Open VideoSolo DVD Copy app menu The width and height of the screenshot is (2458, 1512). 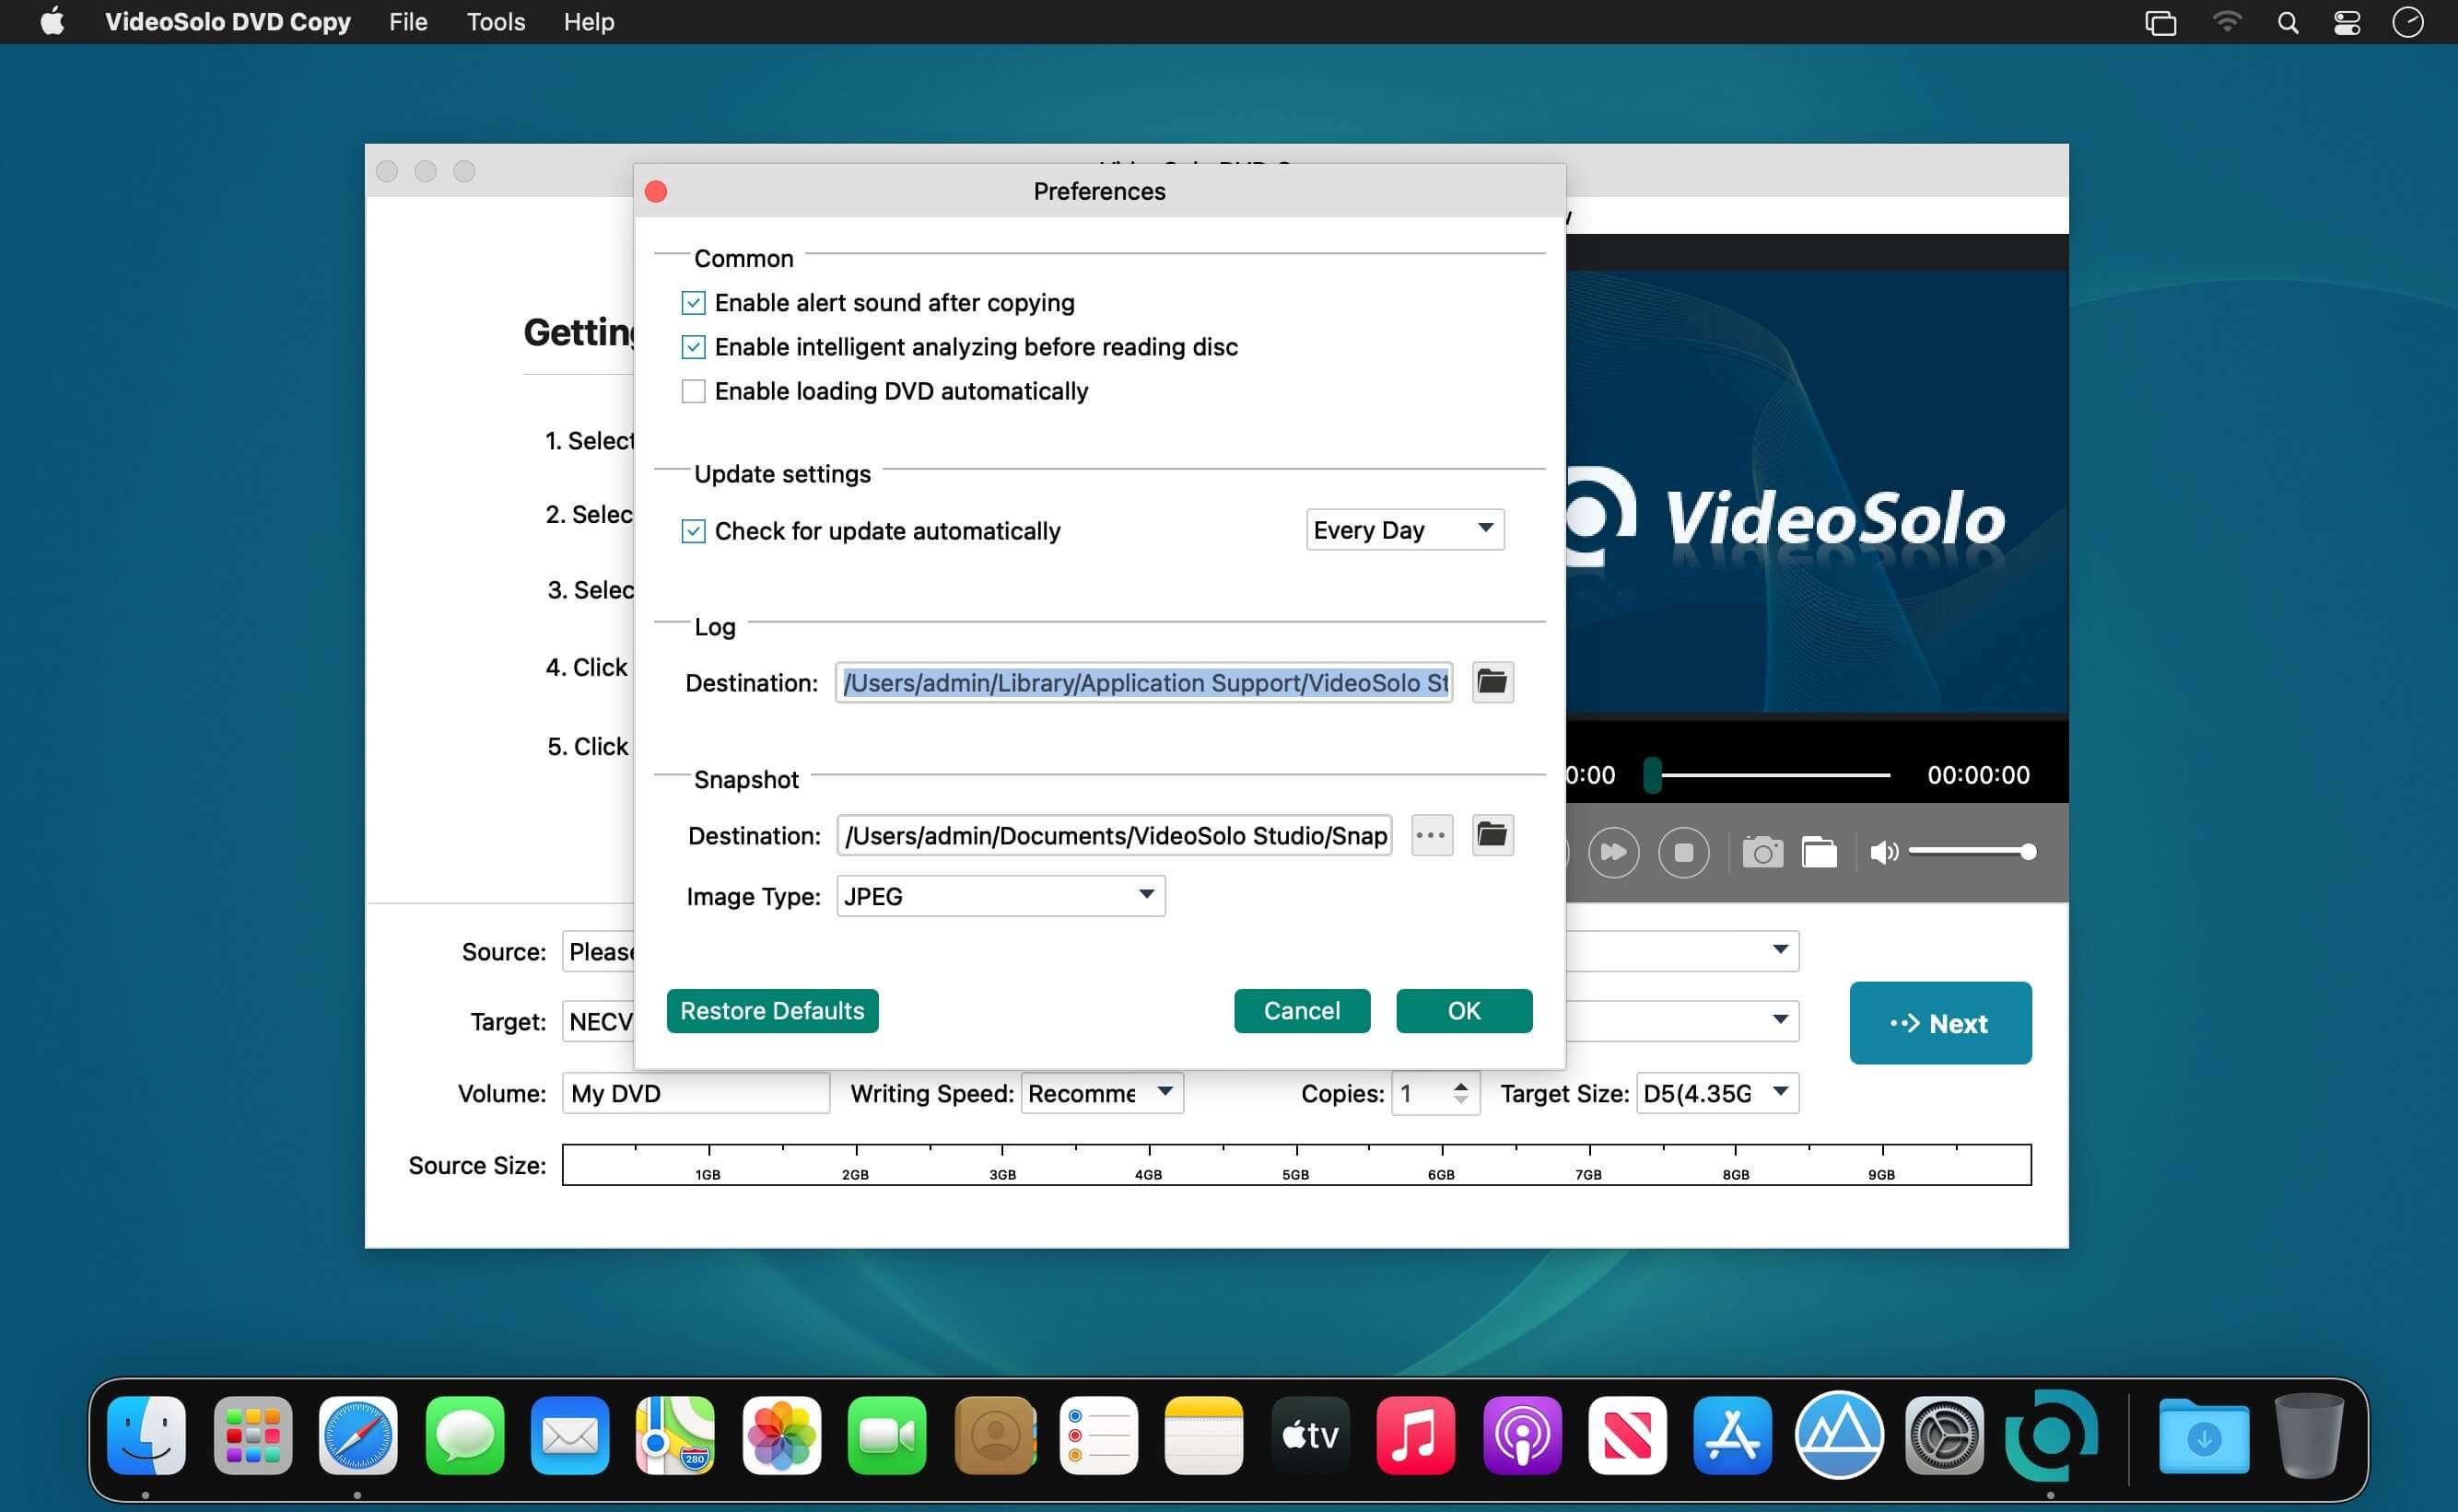tap(227, 22)
